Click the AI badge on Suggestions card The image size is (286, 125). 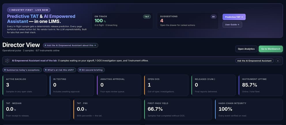click(x=213, y=17)
